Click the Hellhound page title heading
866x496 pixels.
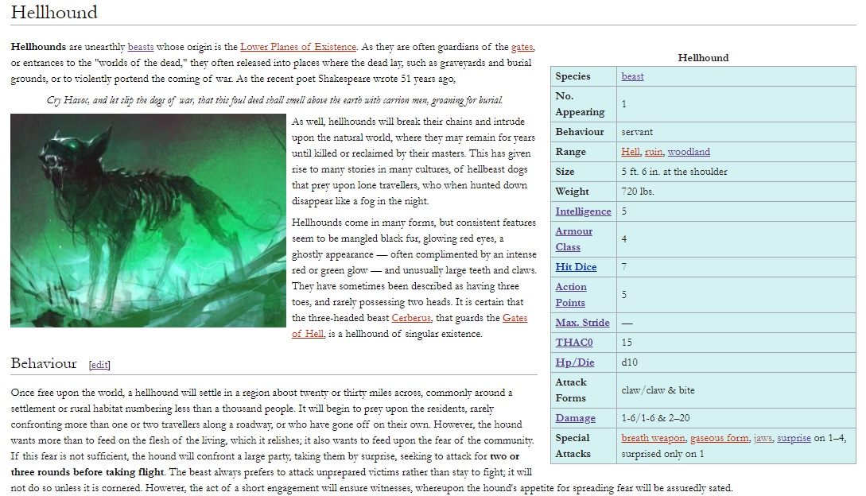[54, 12]
